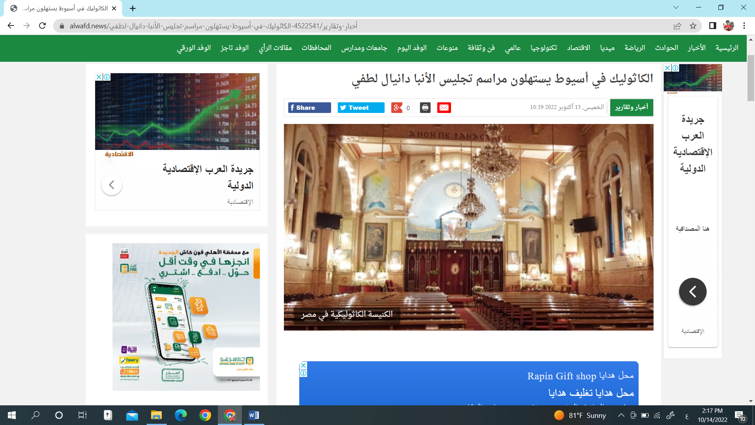Click the Twitter Tweet button
This screenshot has width=755, height=425.
point(361,108)
